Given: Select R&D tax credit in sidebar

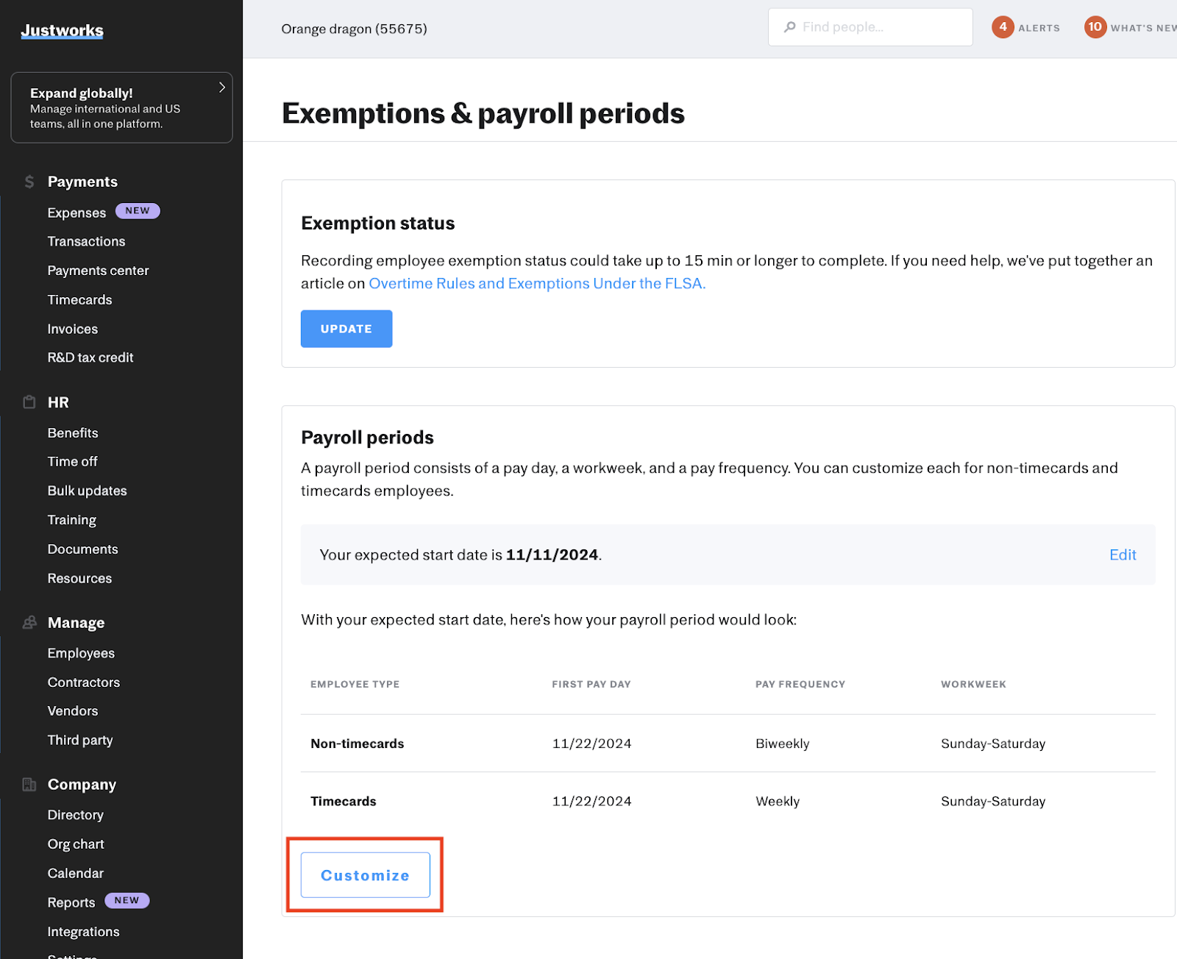Looking at the screenshot, I should tap(90, 357).
